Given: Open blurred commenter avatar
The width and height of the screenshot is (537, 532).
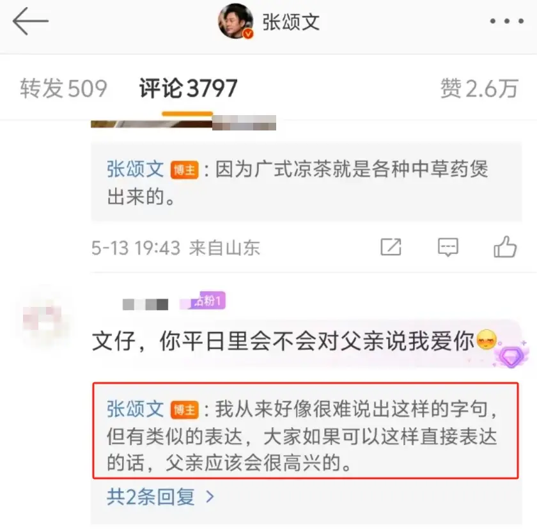Looking at the screenshot, I should [x=42, y=318].
